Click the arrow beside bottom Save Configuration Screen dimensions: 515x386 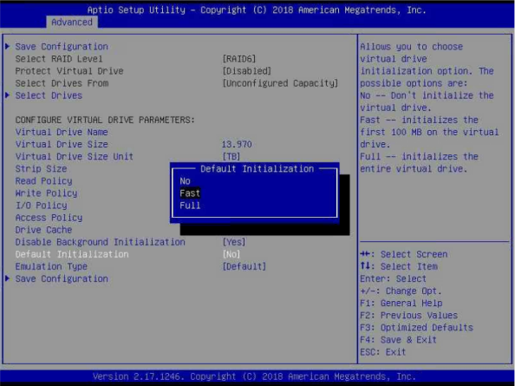tap(8, 278)
